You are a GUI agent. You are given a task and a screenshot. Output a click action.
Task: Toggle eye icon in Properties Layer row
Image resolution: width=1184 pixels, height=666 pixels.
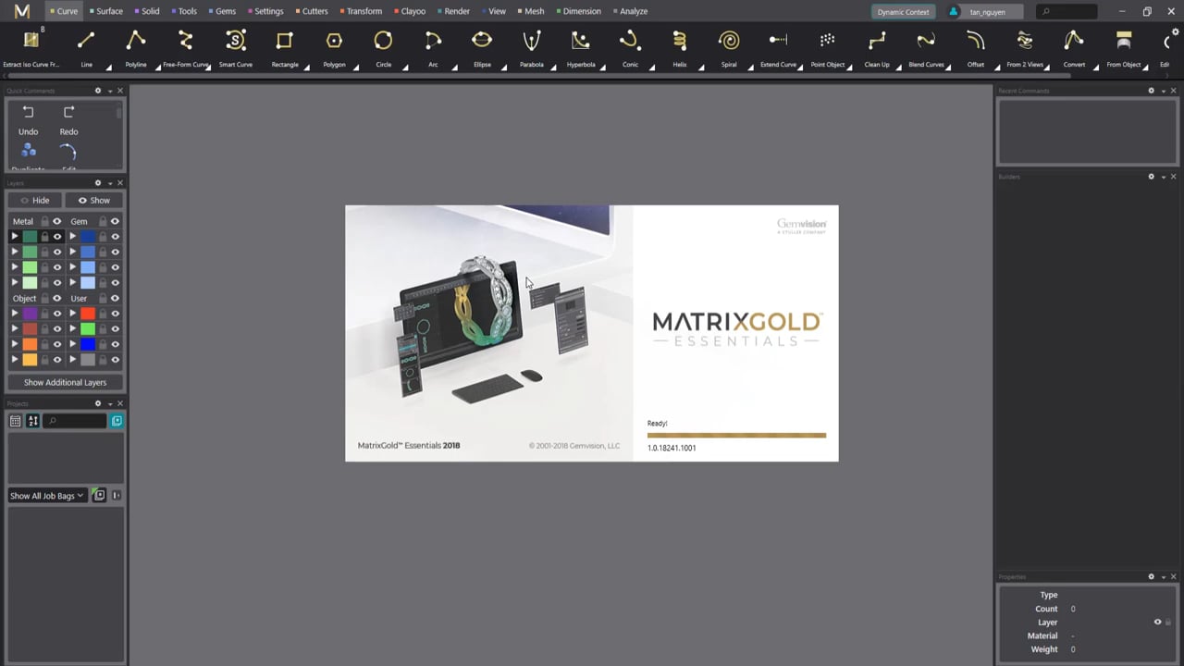click(1157, 622)
